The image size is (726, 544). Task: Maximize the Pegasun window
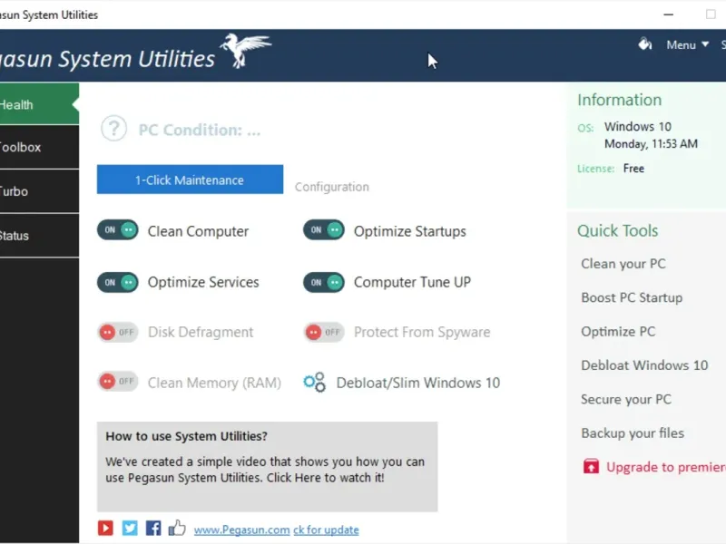coord(711,15)
